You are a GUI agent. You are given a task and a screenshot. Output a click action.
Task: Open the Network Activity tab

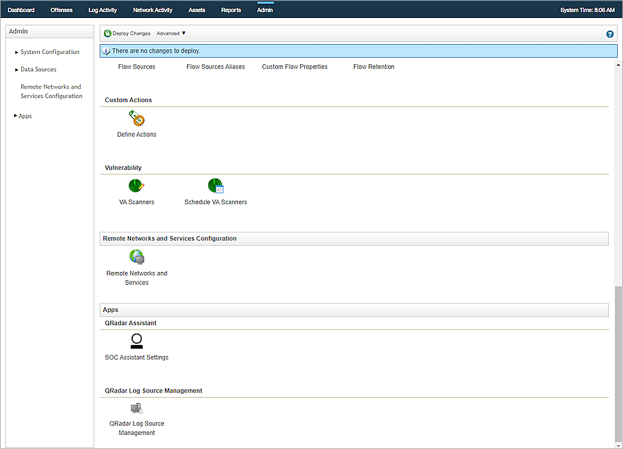[x=153, y=10]
